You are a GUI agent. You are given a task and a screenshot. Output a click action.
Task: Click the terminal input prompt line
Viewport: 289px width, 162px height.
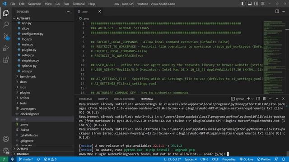[x=154, y=154]
